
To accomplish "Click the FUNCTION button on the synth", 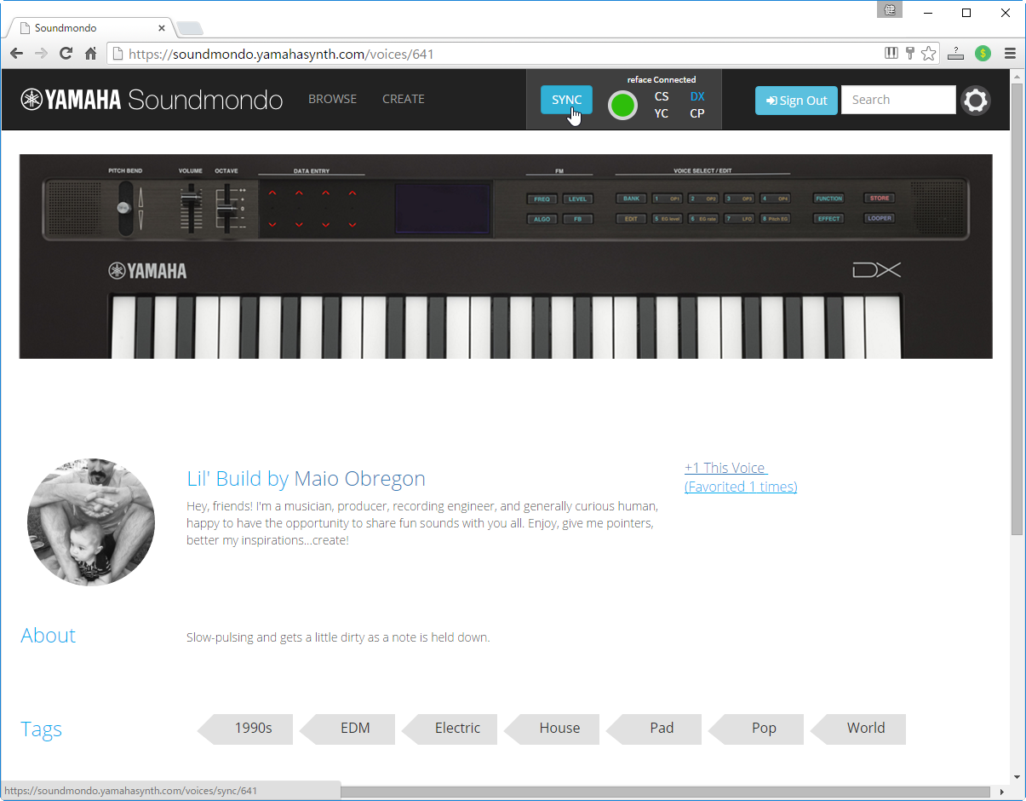I will [828, 199].
